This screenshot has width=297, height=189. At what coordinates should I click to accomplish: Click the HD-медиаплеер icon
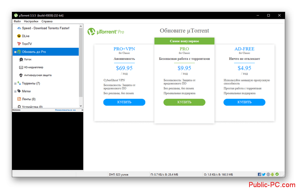(x=21, y=67)
